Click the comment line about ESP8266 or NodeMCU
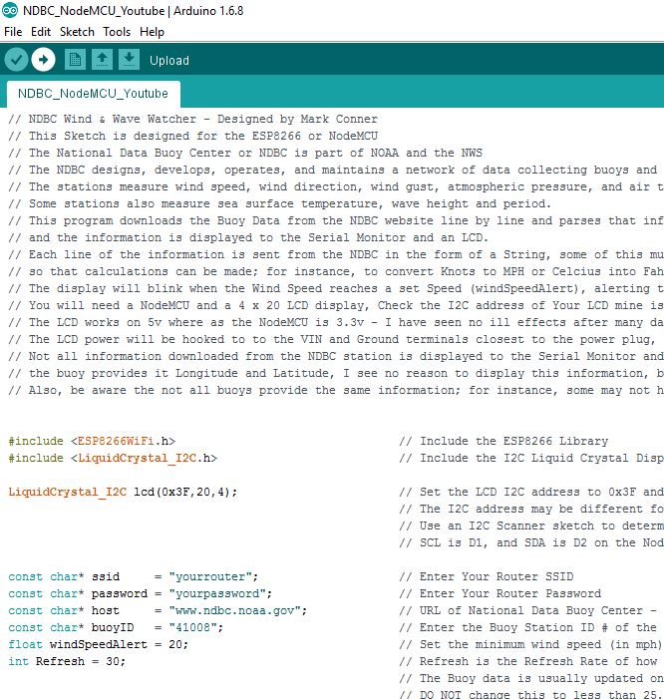Screen dimensions: 664x699 [x=192, y=137]
